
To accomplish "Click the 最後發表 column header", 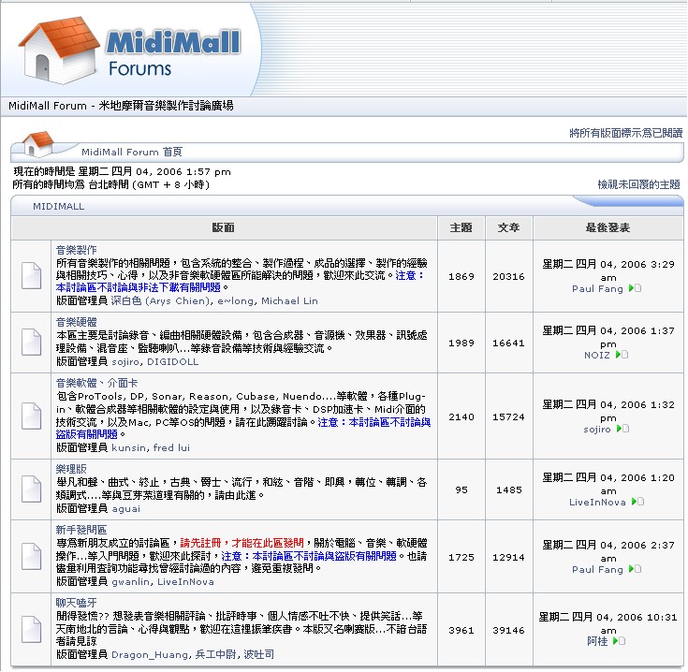I will click(607, 227).
